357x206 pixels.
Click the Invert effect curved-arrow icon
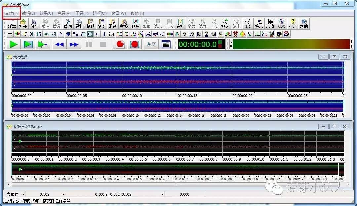click(x=61, y=34)
